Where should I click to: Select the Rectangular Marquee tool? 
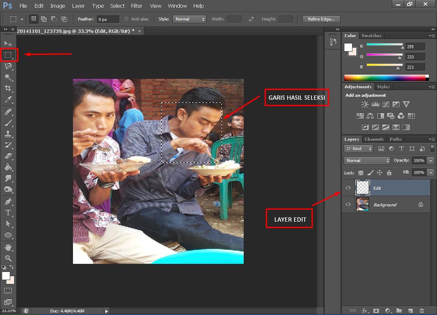(x=9, y=55)
